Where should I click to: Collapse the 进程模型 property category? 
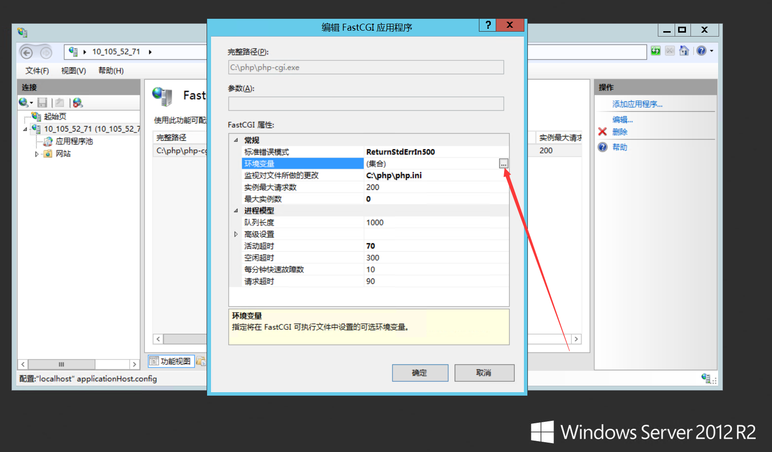point(236,211)
